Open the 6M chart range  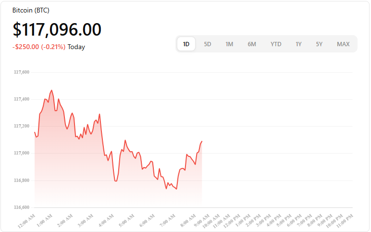(252, 44)
